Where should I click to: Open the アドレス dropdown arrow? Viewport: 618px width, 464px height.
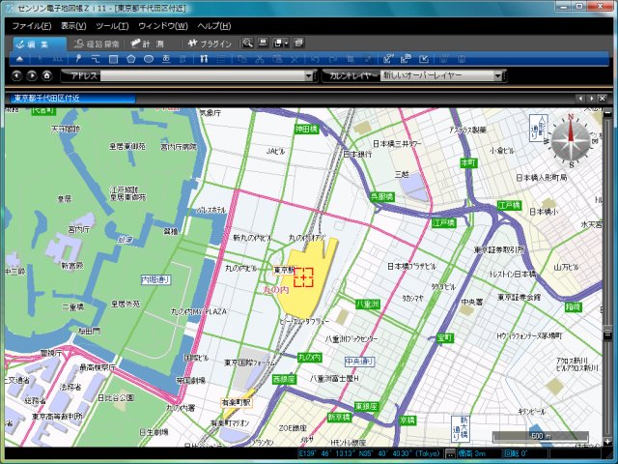309,75
